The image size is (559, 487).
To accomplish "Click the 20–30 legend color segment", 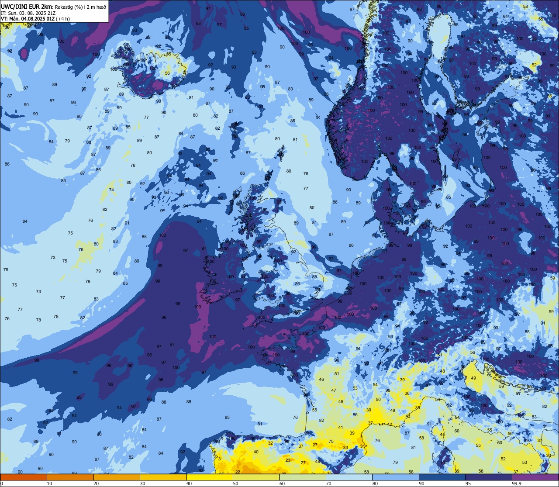I will click(117, 477).
